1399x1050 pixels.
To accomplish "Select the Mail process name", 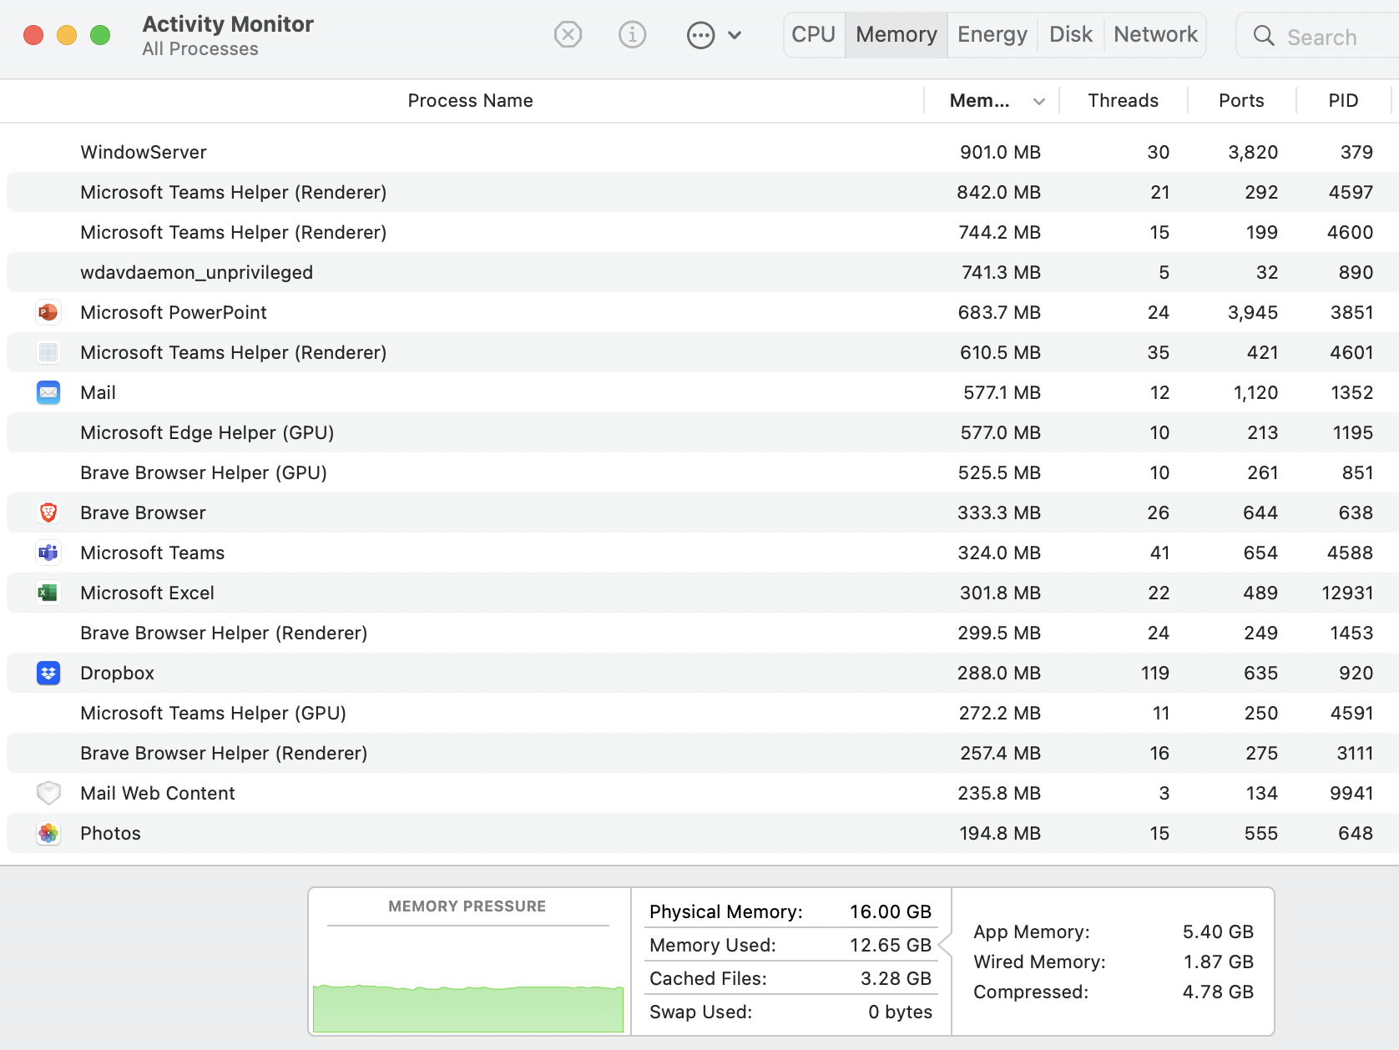I will coord(98,393).
